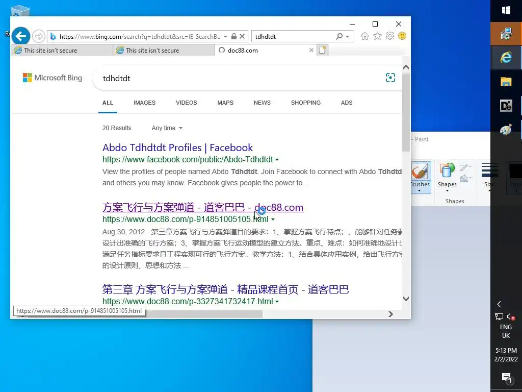This screenshot has height=392, width=522.
Task: Open the Brushes dropdown arrow in Paint
Action: 420,191
